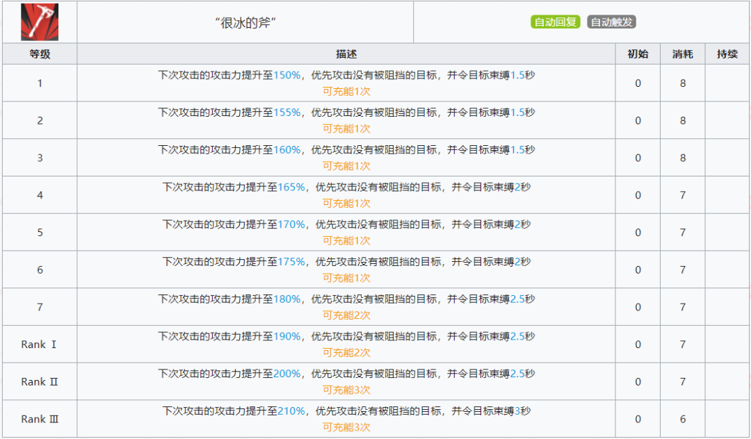751x439 pixels.
Task: Select level 5 row label
Action: pyautogui.click(x=40, y=233)
